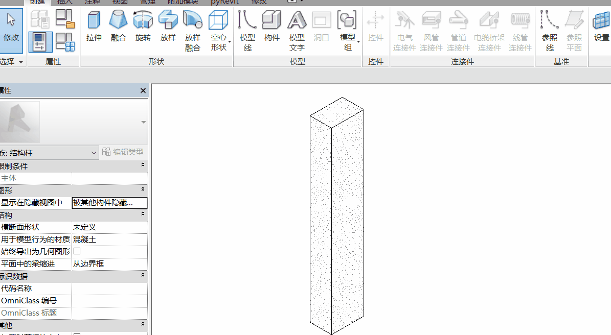Select the 旋转 revolve tool

coord(143,26)
